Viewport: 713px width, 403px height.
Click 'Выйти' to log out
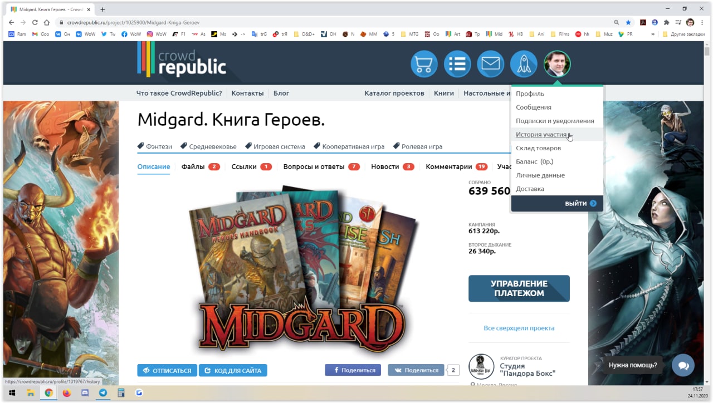(580, 204)
